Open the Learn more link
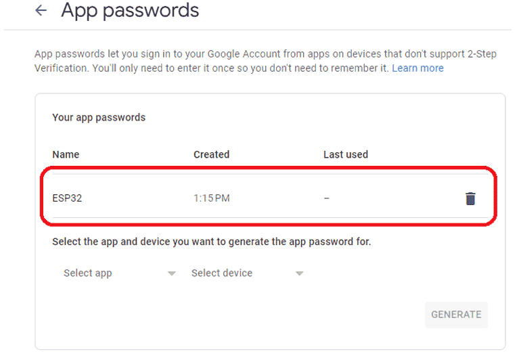Viewport: 521px width, 358px height. coord(417,68)
